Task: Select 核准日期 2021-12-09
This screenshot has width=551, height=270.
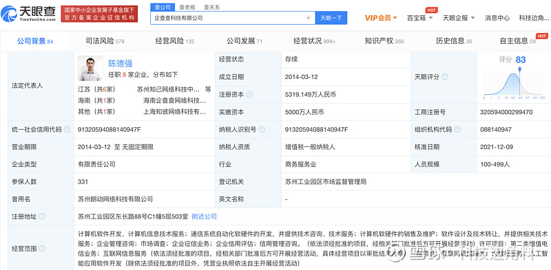Action: pyautogui.click(x=496, y=147)
